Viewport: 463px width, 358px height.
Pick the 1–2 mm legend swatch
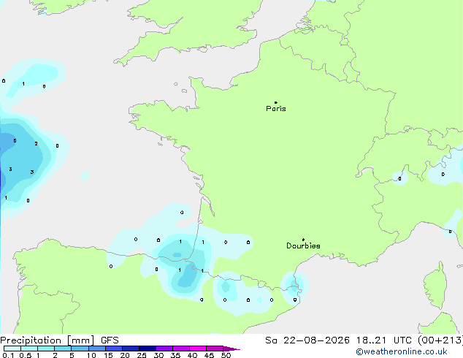[x=46, y=349]
